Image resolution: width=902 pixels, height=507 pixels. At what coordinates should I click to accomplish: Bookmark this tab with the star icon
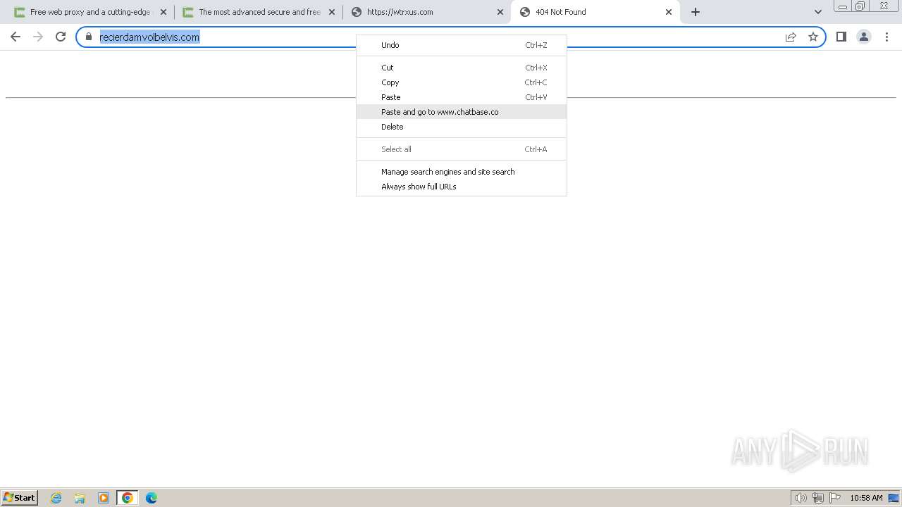[813, 37]
